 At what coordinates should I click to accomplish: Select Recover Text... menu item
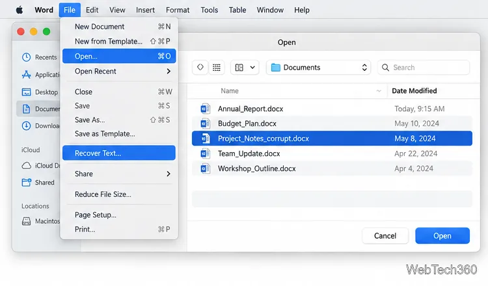[119, 153]
